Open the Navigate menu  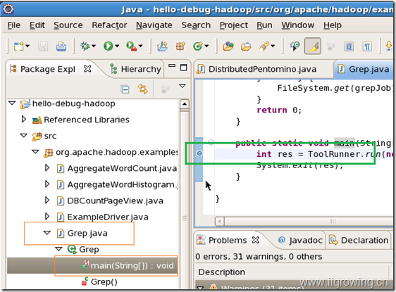(154, 25)
